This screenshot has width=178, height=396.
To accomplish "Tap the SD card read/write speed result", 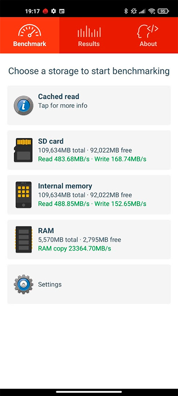I will (92, 159).
